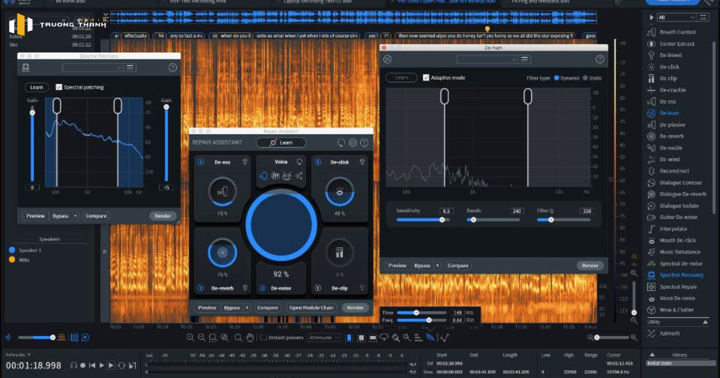The height and width of the screenshot is (378, 720).
Task: Open the Interpolate module
Action: point(673,229)
